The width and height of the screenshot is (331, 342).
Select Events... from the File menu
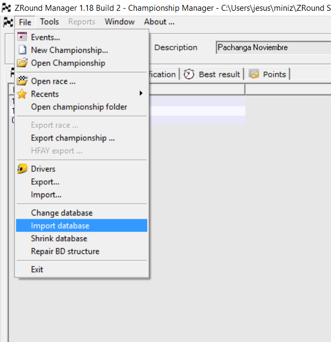[82, 37]
